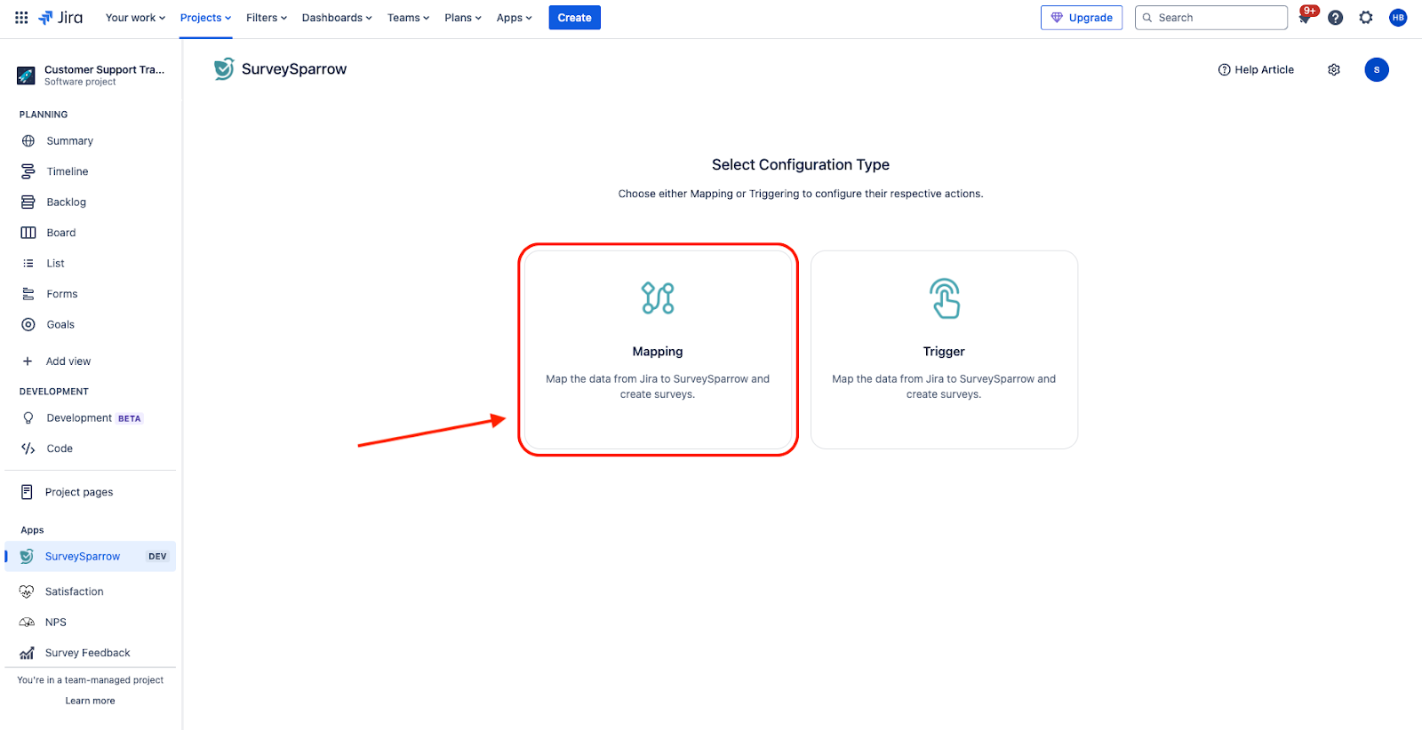
Task: Click the notifications bell icon
Action: pyautogui.click(x=1305, y=18)
